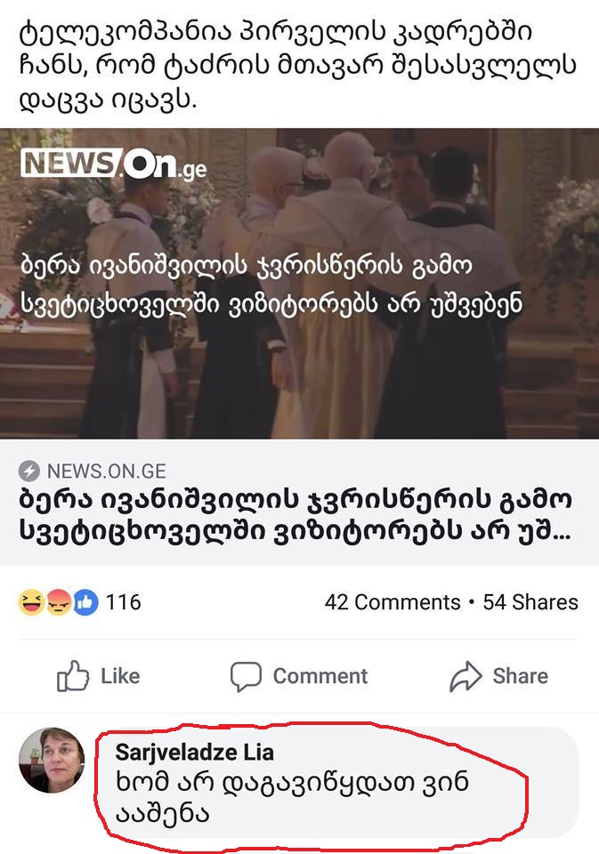Open the 116 reactions count
This screenshot has width=599, height=854.
pyautogui.click(x=123, y=602)
